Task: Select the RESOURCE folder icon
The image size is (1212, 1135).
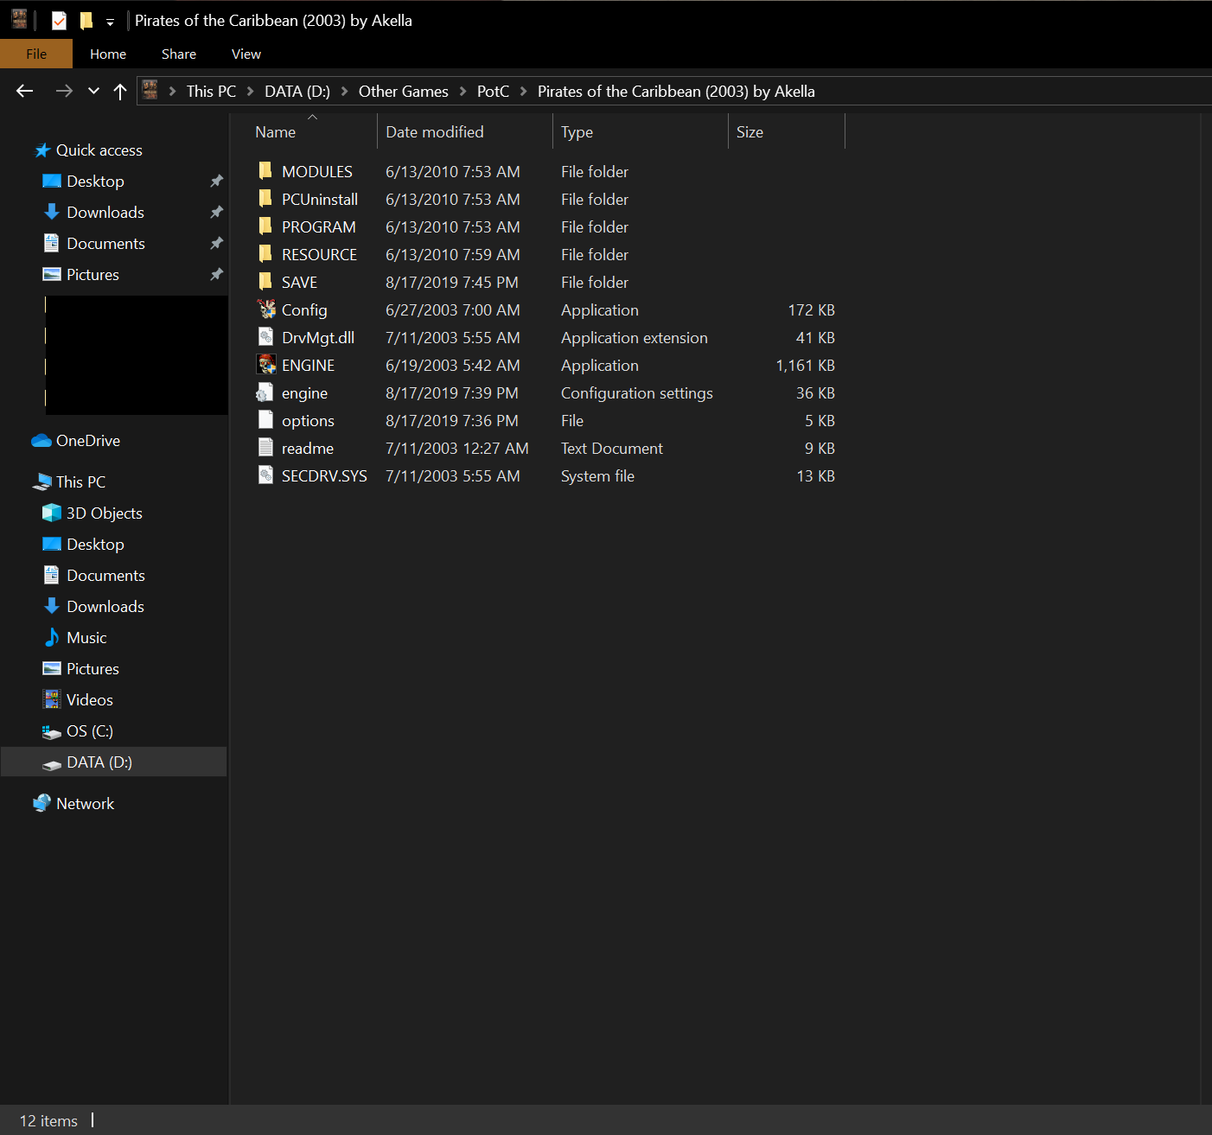Action: coord(265,253)
